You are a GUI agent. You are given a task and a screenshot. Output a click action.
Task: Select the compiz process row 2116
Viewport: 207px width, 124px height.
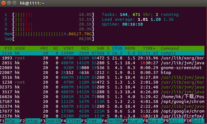coord(102,53)
